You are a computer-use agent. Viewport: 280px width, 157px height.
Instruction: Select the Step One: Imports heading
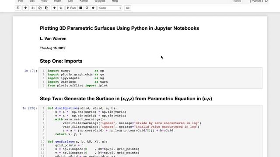pyautogui.click(x=61, y=61)
